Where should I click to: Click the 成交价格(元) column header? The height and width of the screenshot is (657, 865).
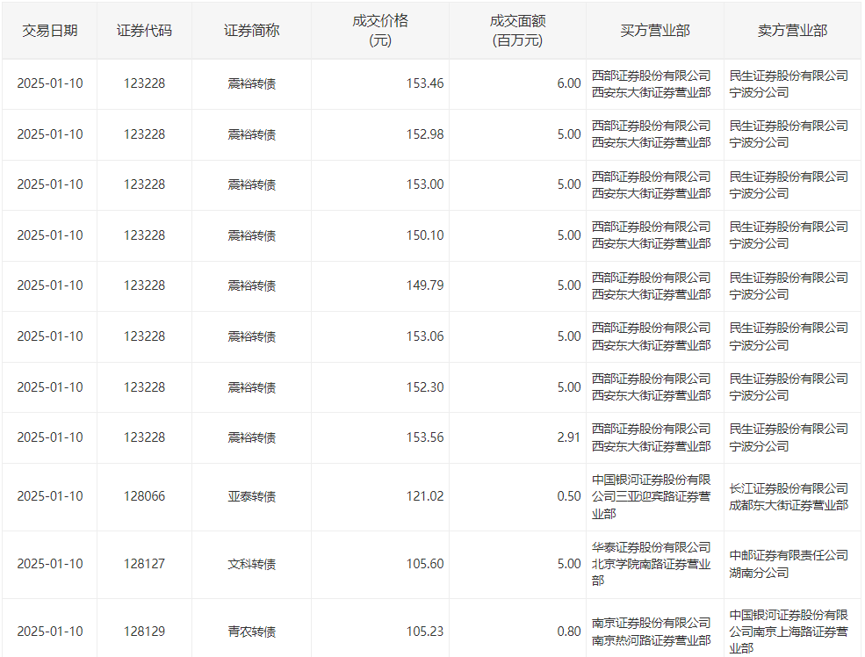[x=380, y=31]
